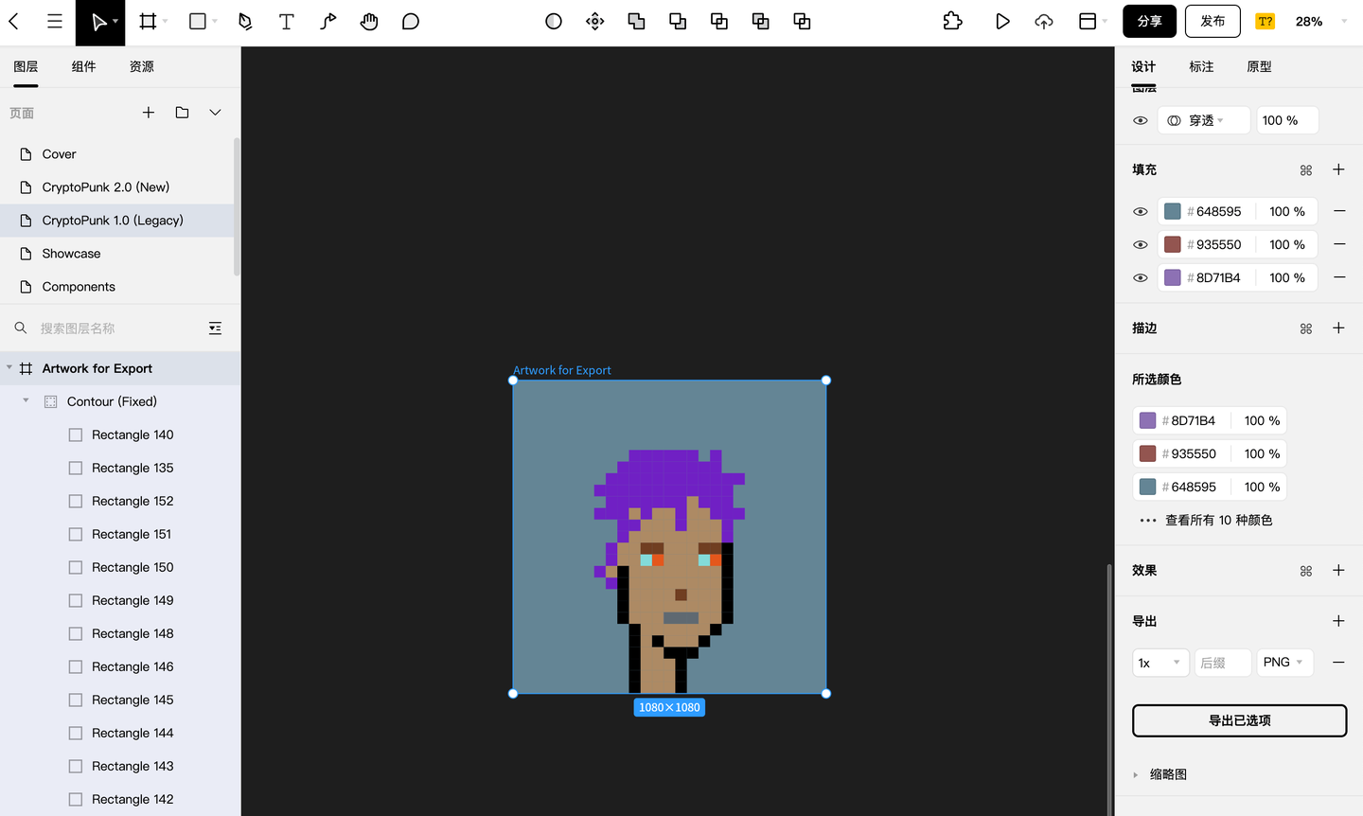Click the 8D71B4 swatch in 所选颜色 section

pyautogui.click(x=1148, y=420)
